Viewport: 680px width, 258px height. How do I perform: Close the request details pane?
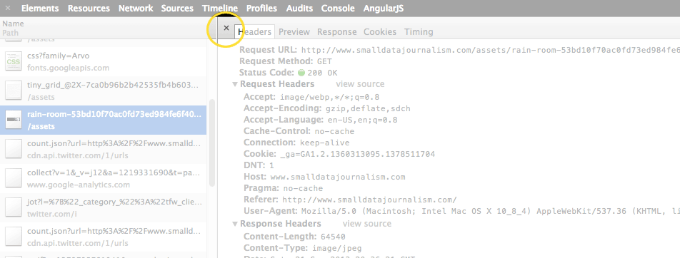click(x=226, y=28)
